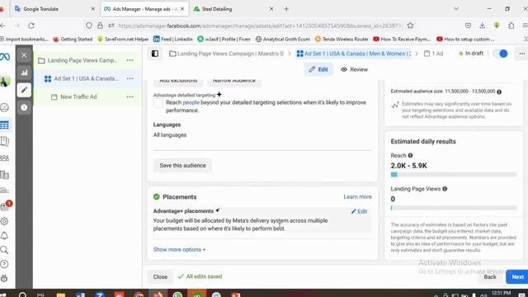Open the notifications bell icon
This screenshot has width=528, height=297.
point(4,235)
